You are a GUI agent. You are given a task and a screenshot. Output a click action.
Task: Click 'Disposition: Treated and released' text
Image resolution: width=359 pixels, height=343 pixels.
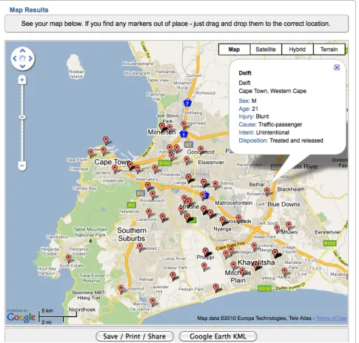pyautogui.click(x=281, y=140)
